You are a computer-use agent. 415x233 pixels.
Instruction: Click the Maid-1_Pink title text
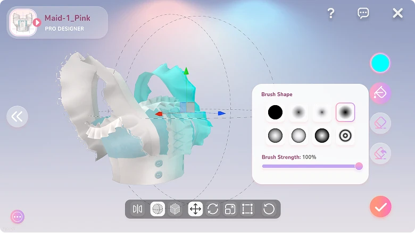pos(67,18)
